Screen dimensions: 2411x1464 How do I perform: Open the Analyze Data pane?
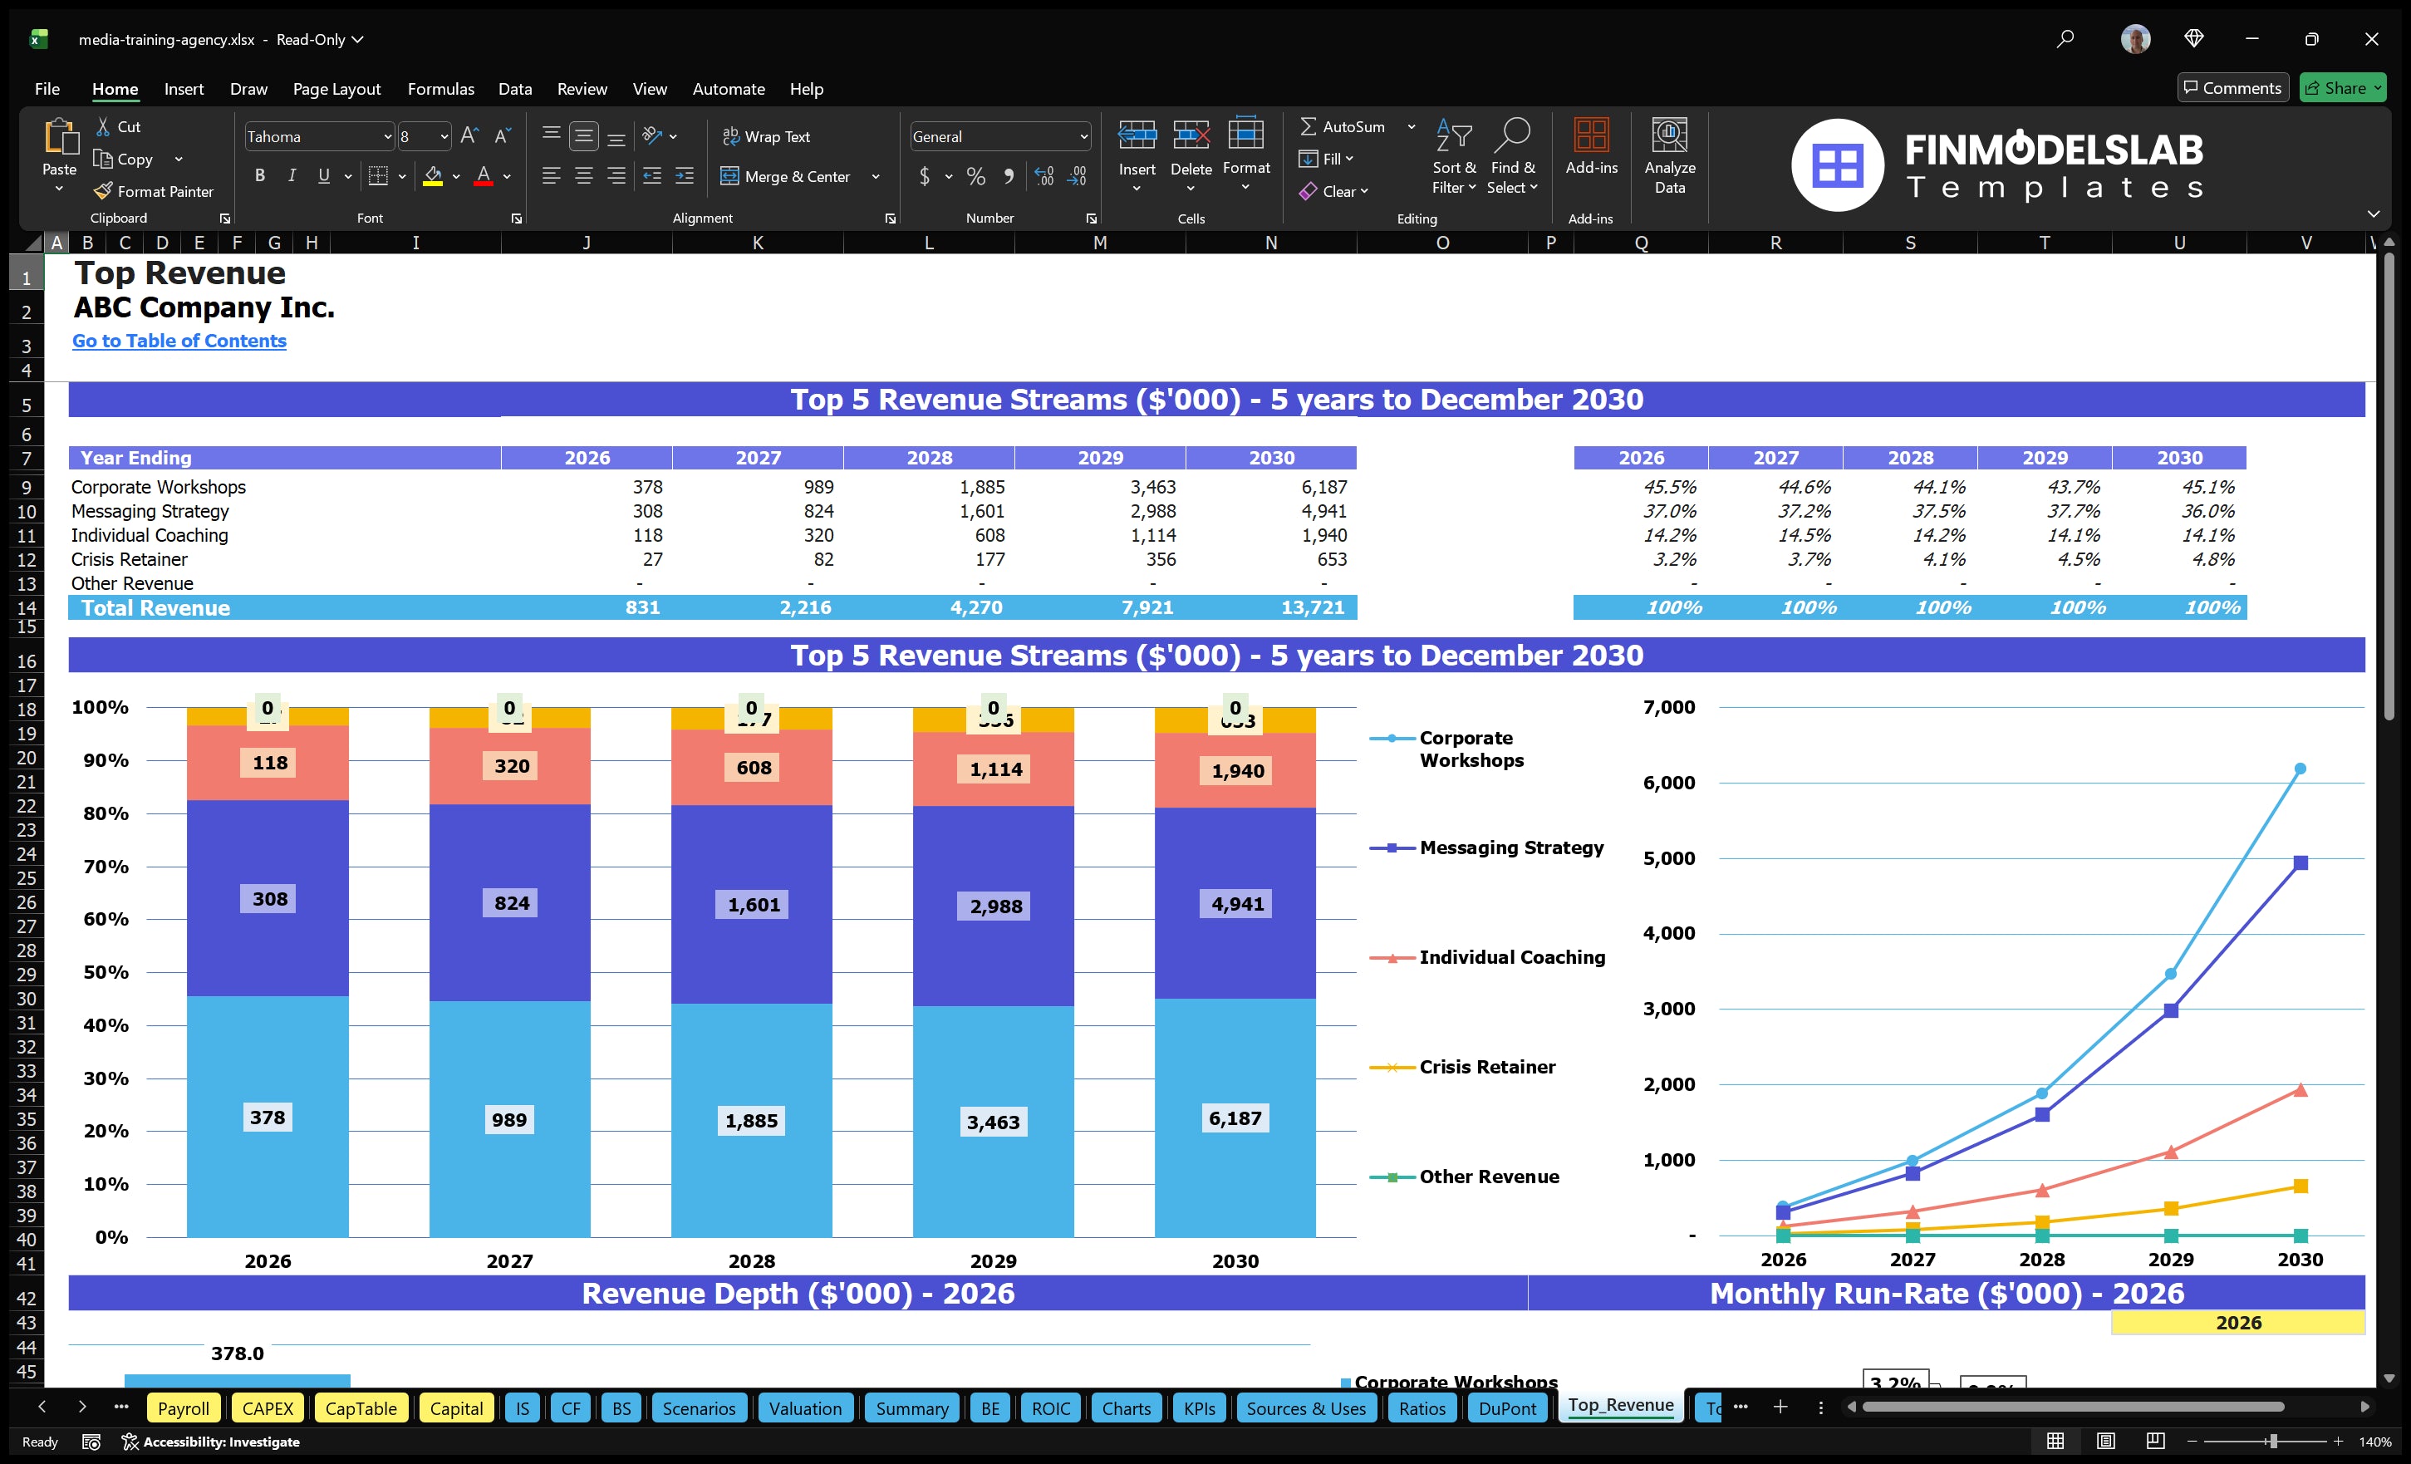[1670, 156]
